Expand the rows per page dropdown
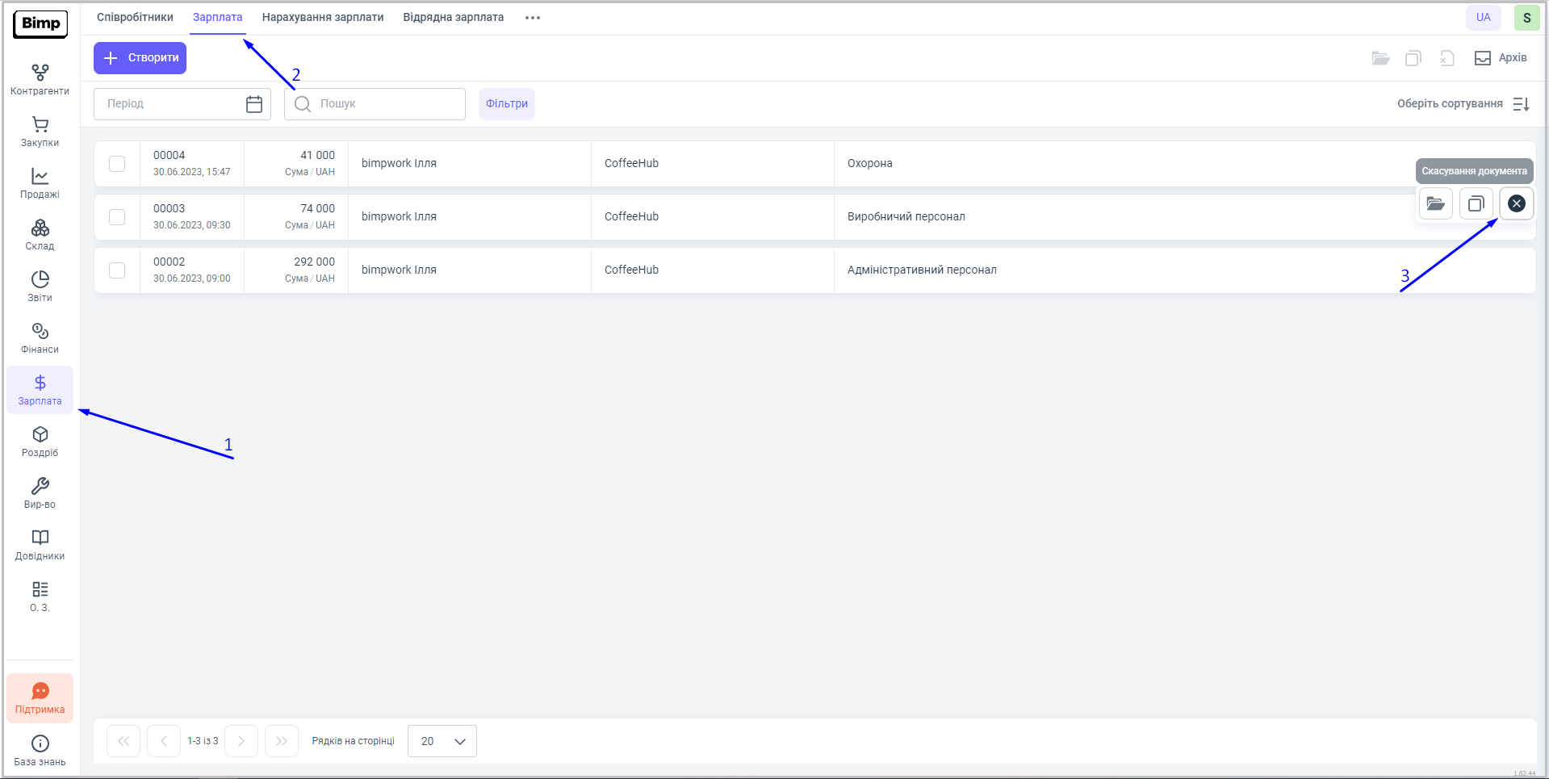 [442, 741]
